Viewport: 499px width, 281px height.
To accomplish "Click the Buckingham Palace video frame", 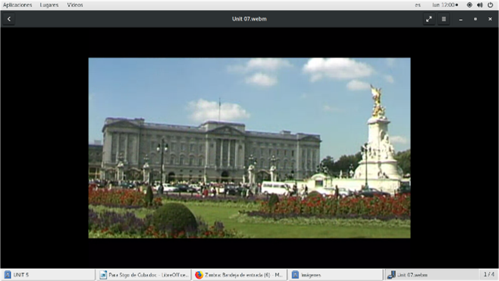I will click(249, 147).
